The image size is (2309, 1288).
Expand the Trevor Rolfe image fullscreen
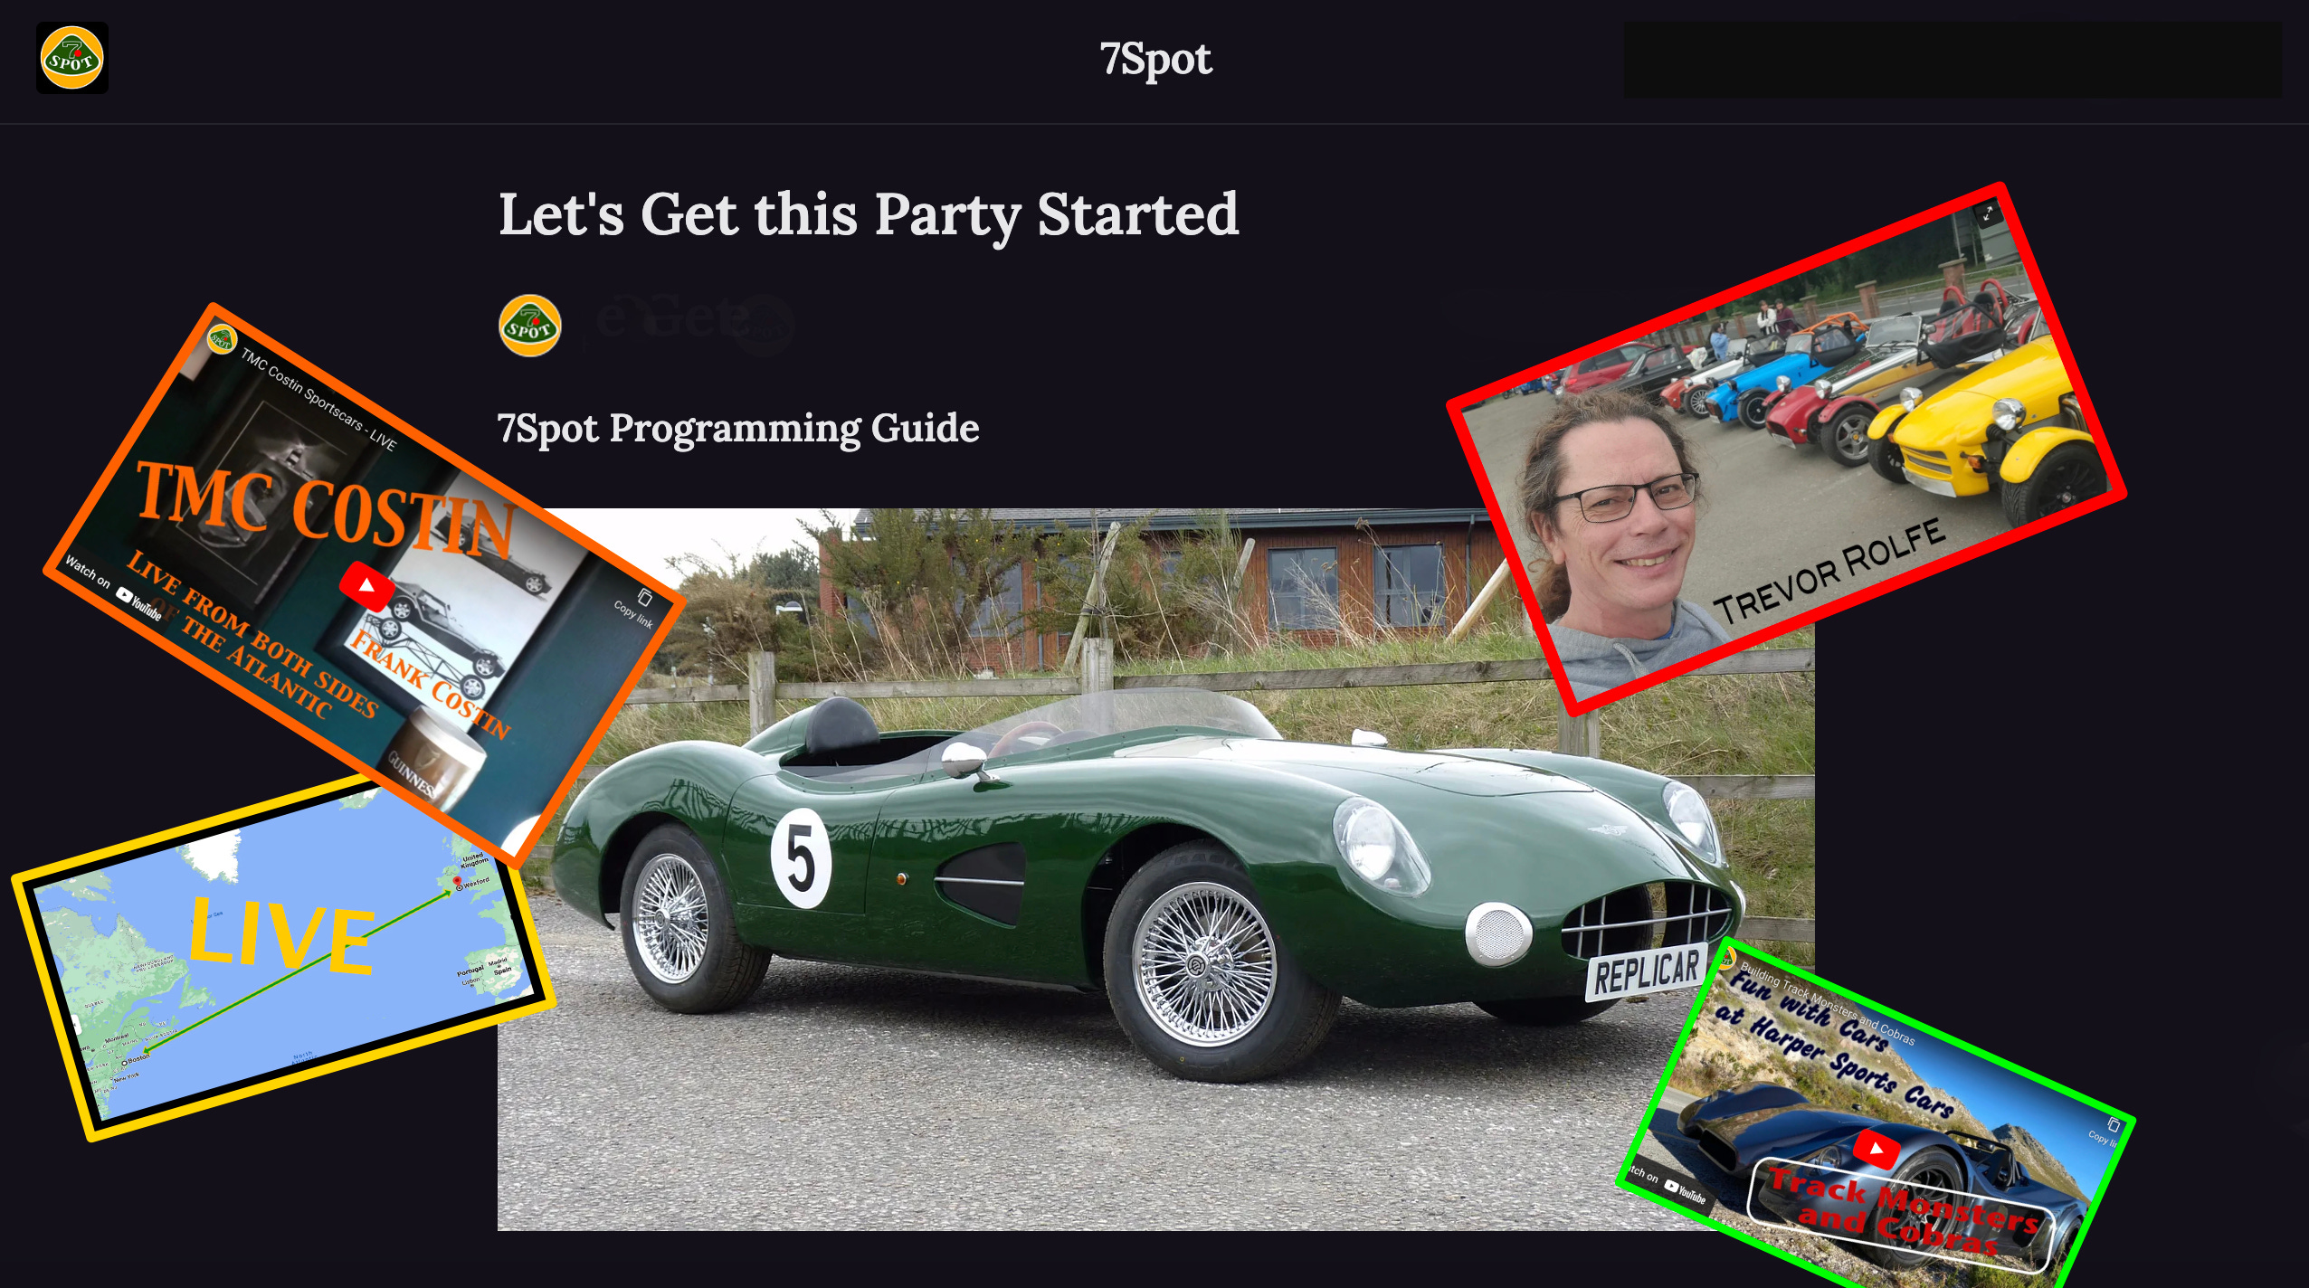click(1988, 214)
